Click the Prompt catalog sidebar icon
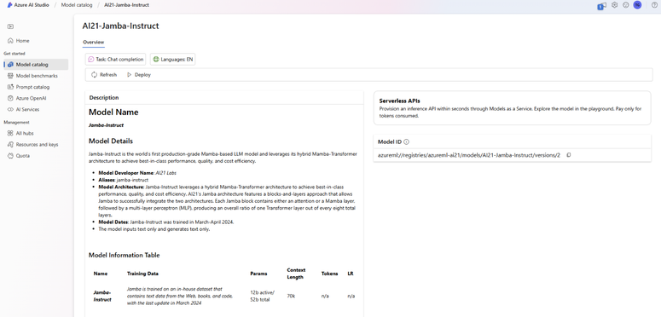The image size is (661, 317). (x=10, y=87)
